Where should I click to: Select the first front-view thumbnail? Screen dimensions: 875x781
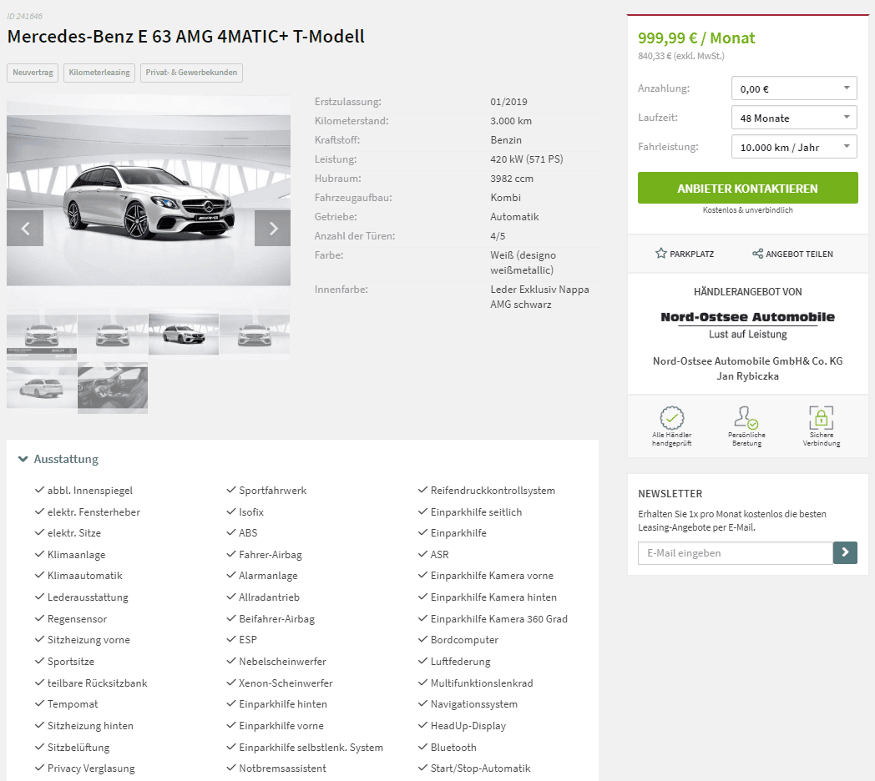42,336
